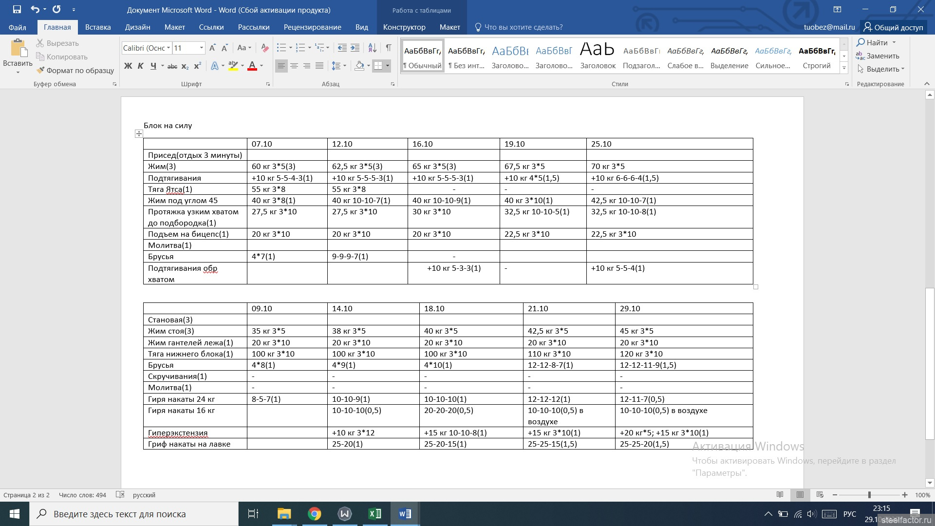The image size is (935, 526).
Task: Clear all formatting with eraser icon
Action: [264, 48]
